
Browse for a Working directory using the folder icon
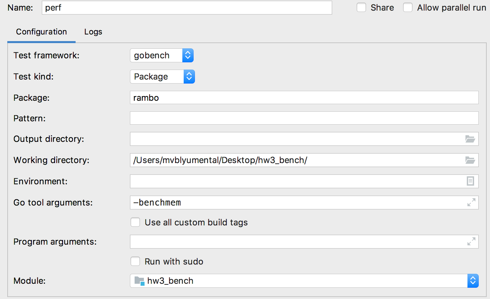pos(470,160)
